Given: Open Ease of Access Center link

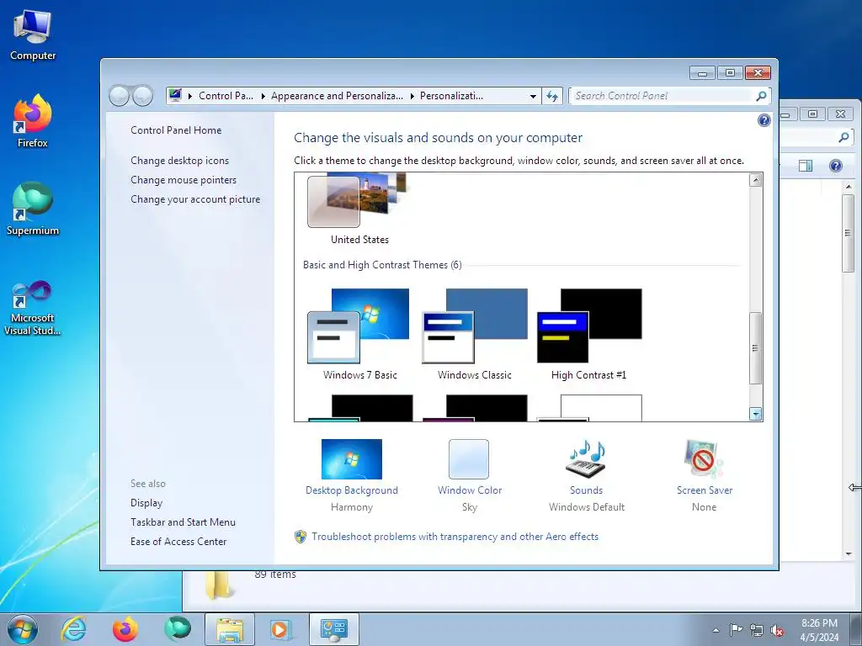Looking at the screenshot, I should tap(178, 542).
